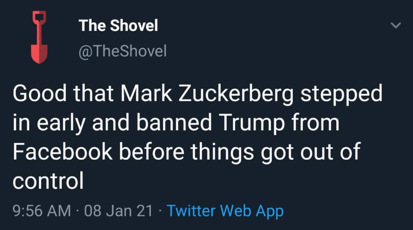The width and height of the screenshot is (413, 230).
Task: Click the word things in the tweet
Action: [222, 152]
